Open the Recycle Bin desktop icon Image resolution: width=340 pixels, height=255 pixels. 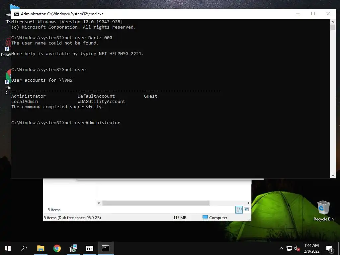point(323,211)
